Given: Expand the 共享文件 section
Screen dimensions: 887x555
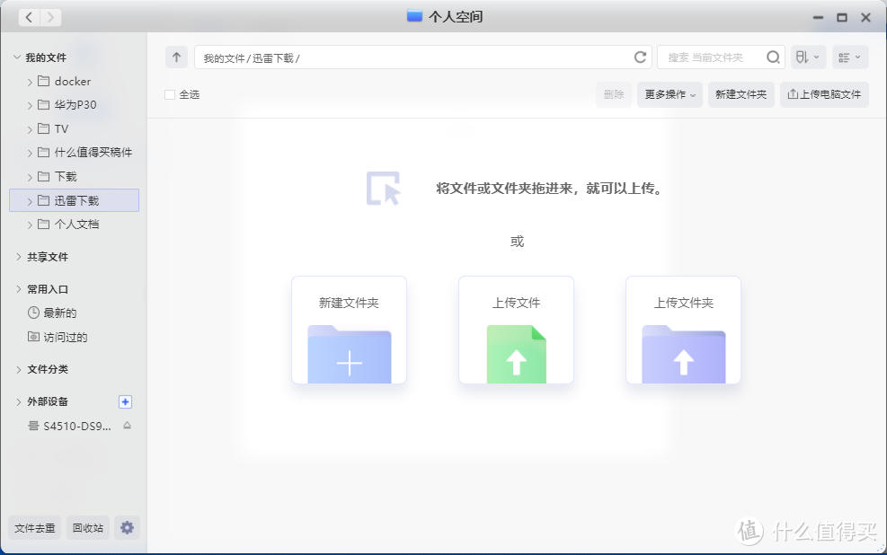Looking at the screenshot, I should (x=19, y=257).
